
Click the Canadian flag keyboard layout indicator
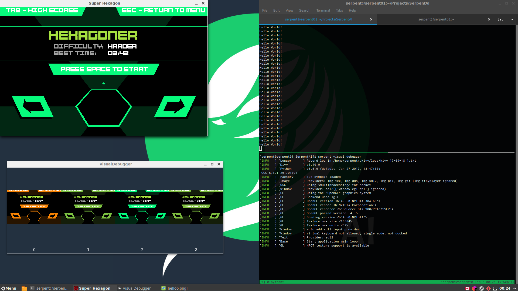click(x=467, y=288)
